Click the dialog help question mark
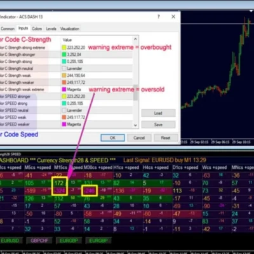The height and width of the screenshot is (254, 254). pos(159,17)
